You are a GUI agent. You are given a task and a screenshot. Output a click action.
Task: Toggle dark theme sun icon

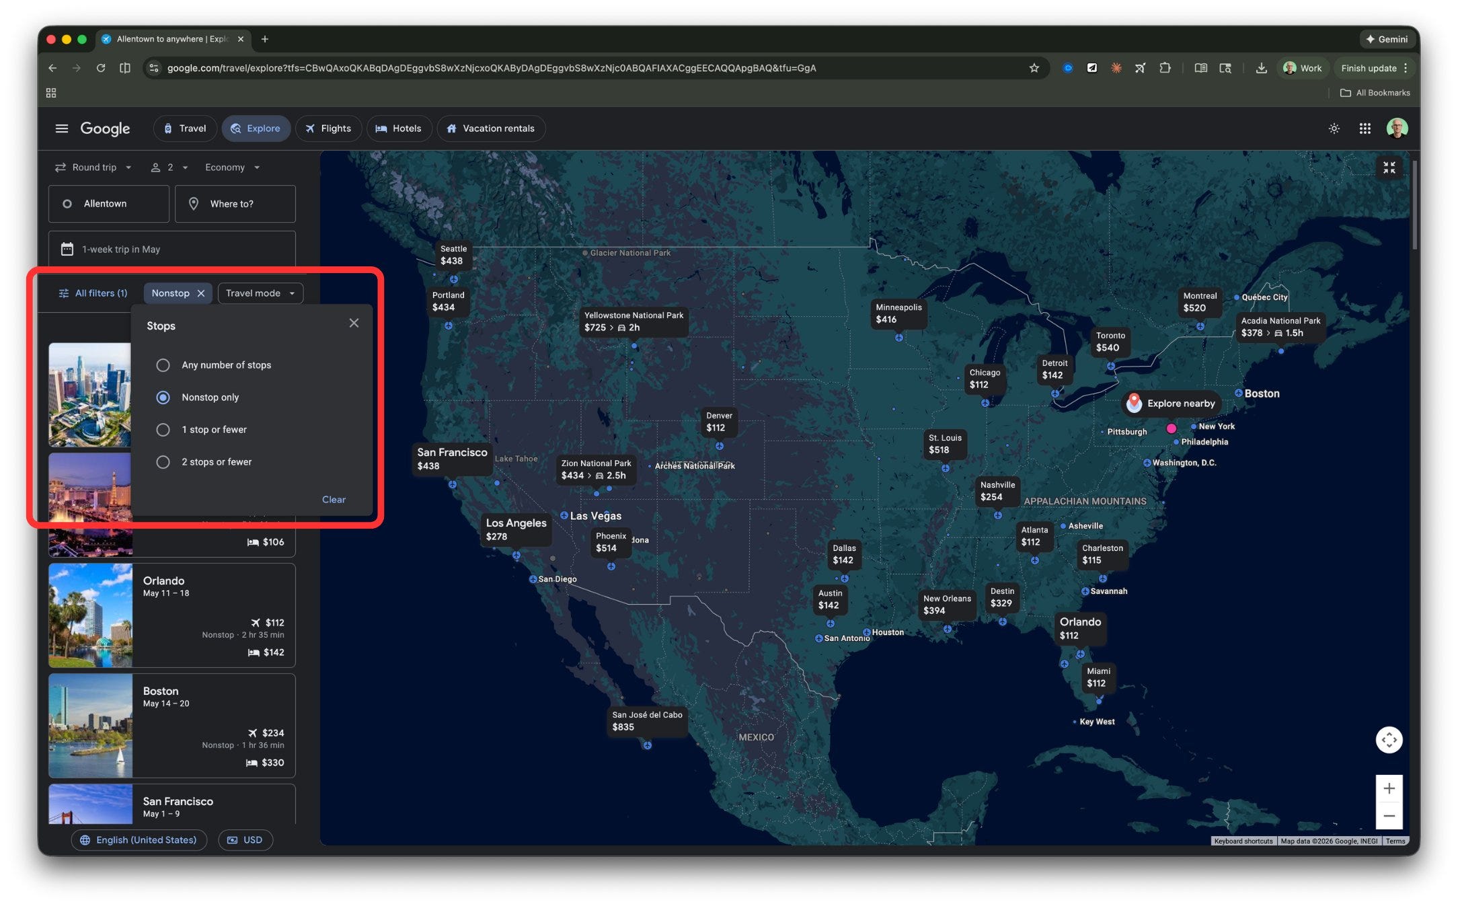[x=1334, y=128]
